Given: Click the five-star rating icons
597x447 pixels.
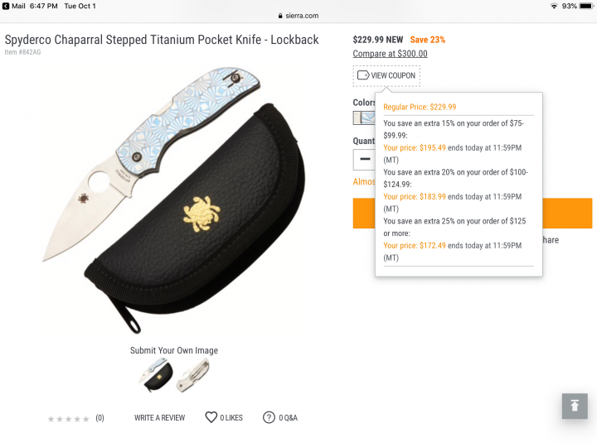Looking at the screenshot, I should pos(69,419).
